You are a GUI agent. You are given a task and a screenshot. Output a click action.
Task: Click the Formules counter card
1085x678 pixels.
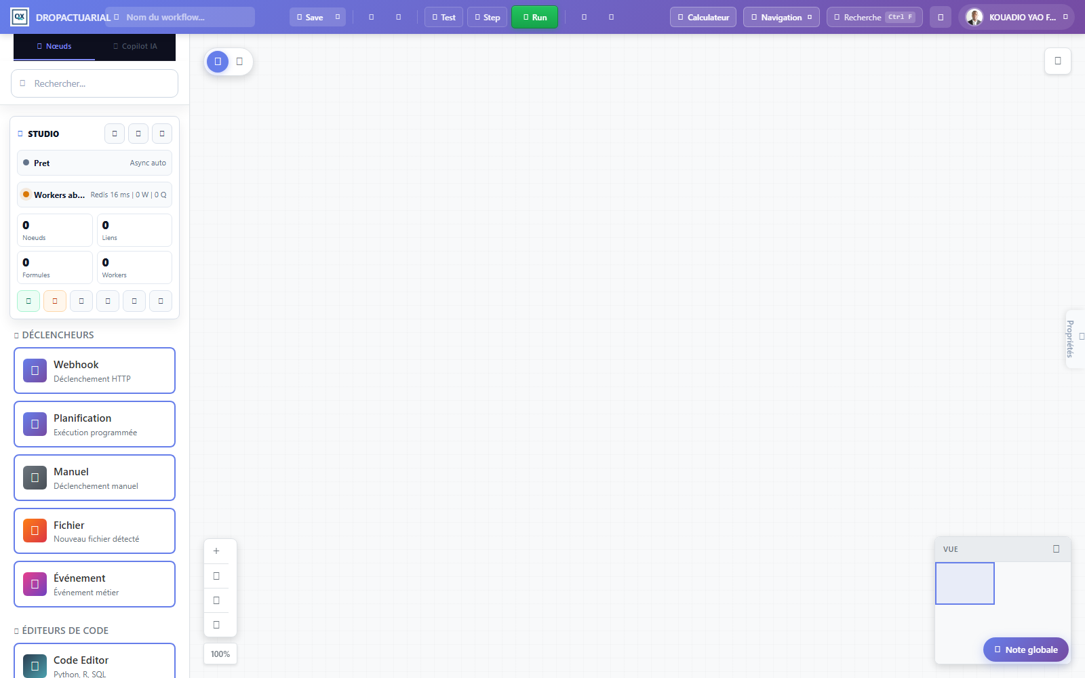[54, 267]
